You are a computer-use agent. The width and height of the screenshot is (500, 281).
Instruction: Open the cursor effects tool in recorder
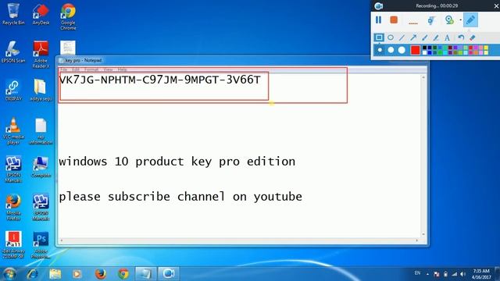click(x=431, y=20)
